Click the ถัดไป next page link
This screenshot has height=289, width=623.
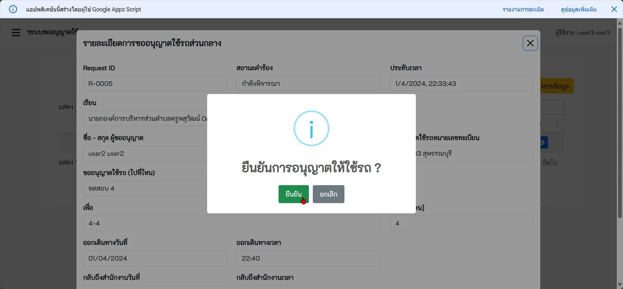550,162
